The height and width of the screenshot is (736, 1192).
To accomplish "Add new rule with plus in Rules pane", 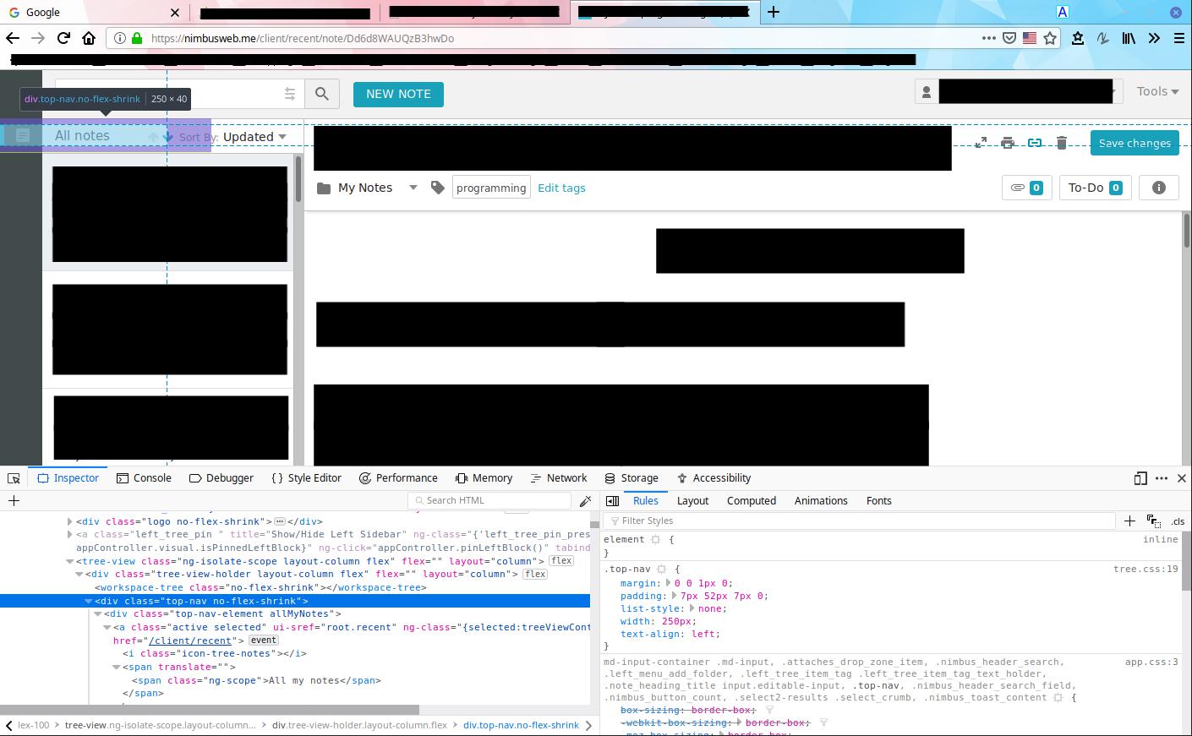I will click(x=1129, y=521).
